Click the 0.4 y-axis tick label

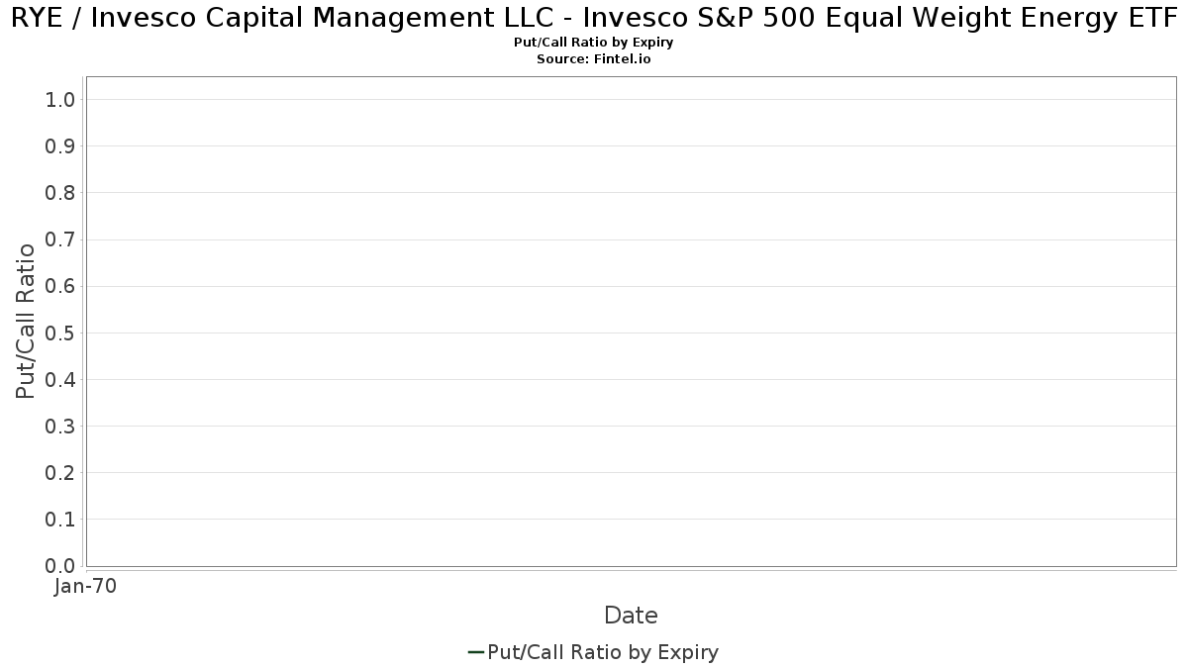tap(60, 379)
